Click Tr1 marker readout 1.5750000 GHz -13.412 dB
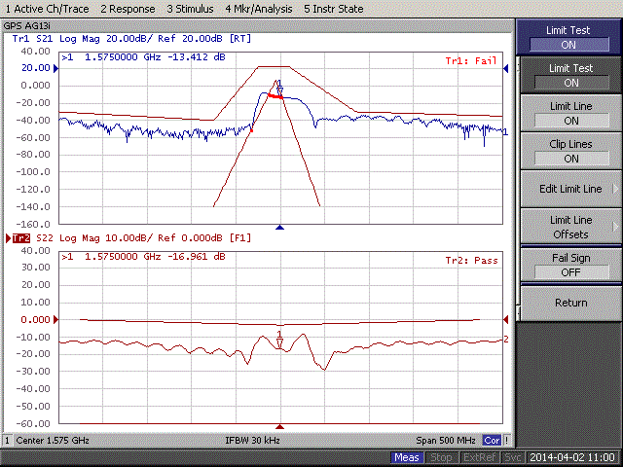 tap(143, 57)
